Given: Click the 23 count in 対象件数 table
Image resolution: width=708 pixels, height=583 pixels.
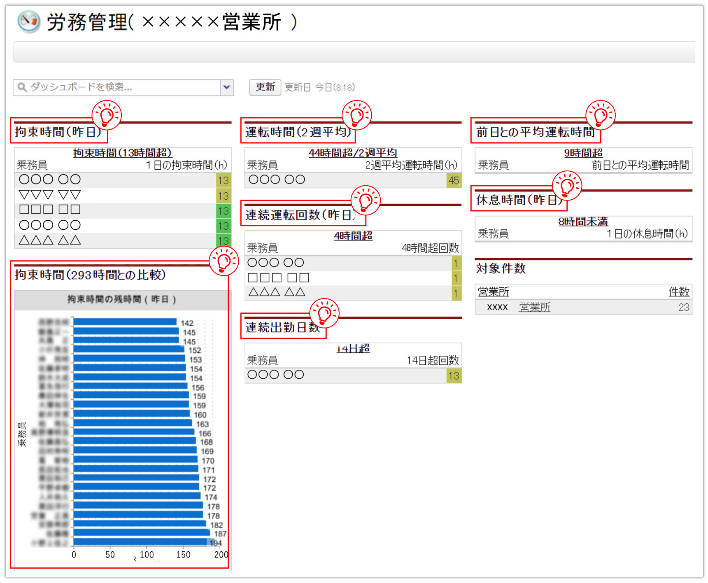Looking at the screenshot, I should 684,307.
